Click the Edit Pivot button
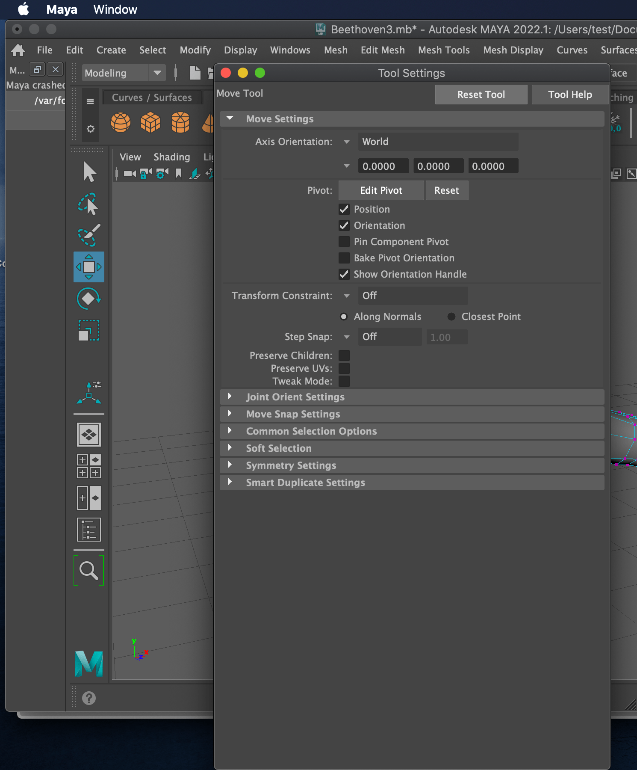Image resolution: width=637 pixels, height=770 pixels. point(381,190)
